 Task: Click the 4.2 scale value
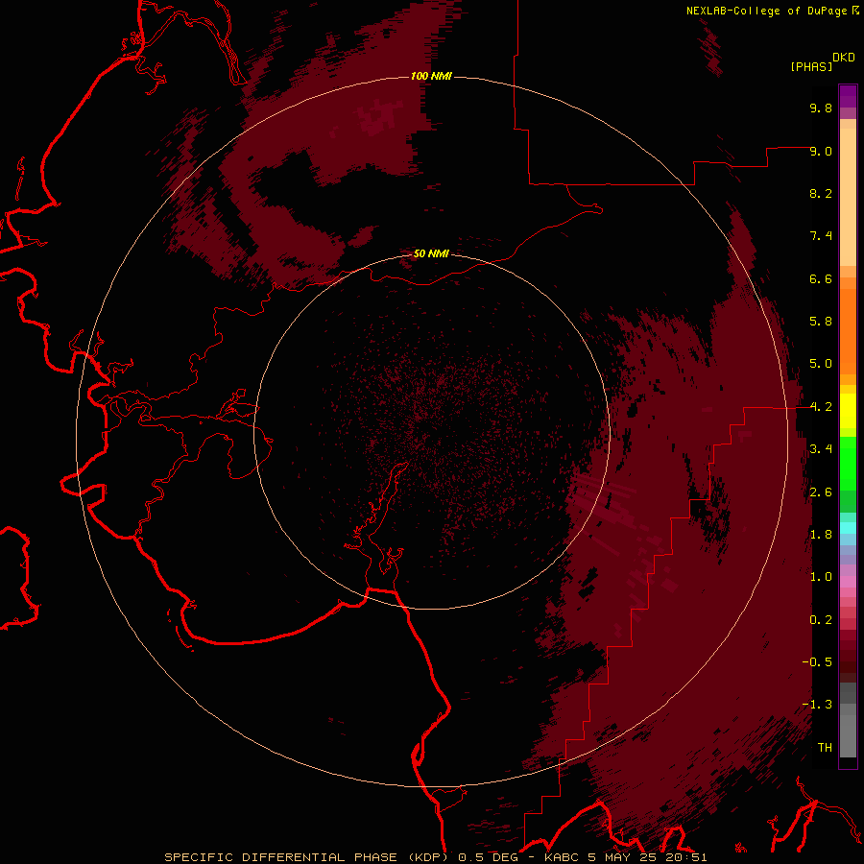821,407
